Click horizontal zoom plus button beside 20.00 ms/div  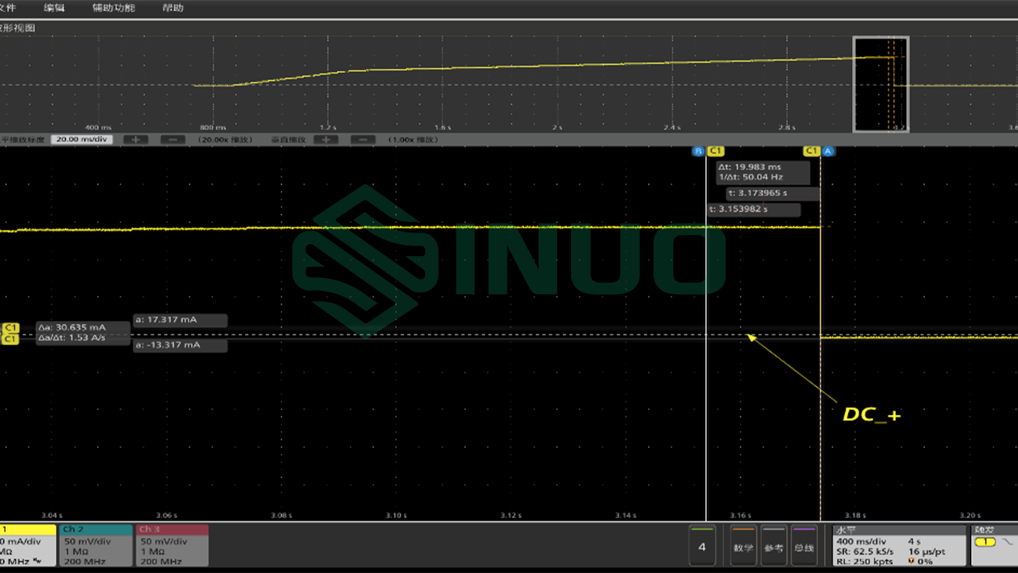[x=135, y=139]
